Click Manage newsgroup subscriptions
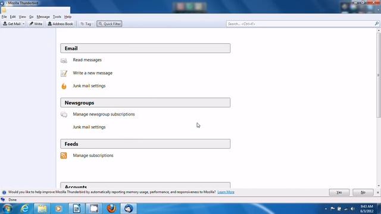Screen dimensions: 381x214 pos(104,114)
